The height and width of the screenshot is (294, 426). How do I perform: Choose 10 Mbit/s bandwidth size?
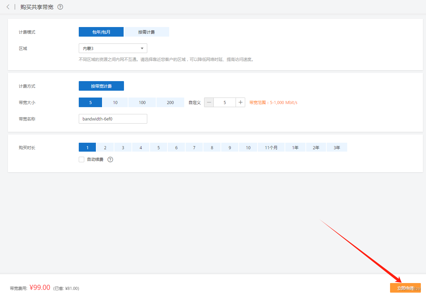115,103
